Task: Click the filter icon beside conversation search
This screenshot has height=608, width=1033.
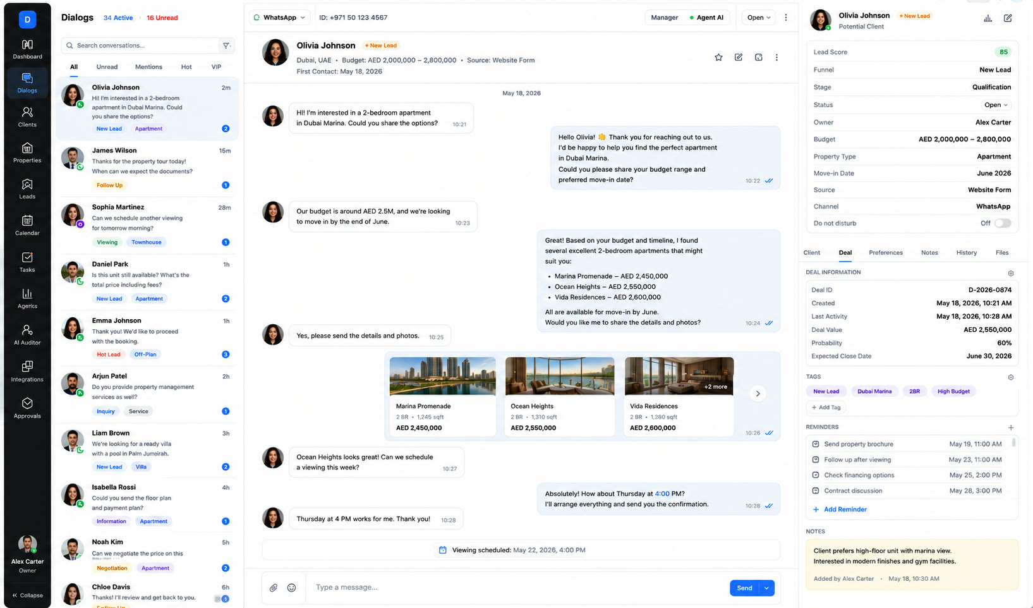Action: click(226, 46)
